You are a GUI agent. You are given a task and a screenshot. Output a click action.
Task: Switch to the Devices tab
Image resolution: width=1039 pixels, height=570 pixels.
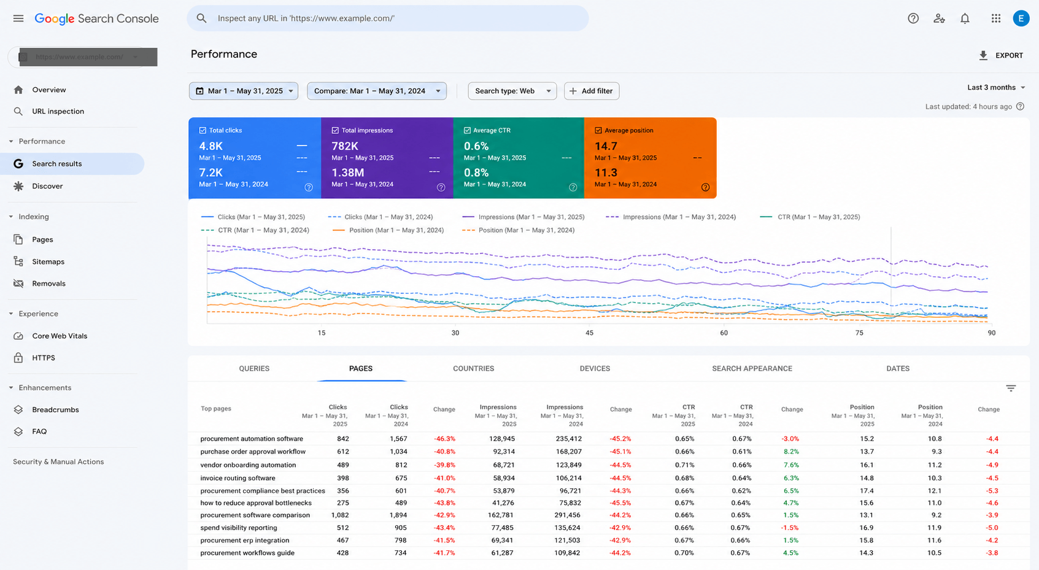(x=595, y=369)
